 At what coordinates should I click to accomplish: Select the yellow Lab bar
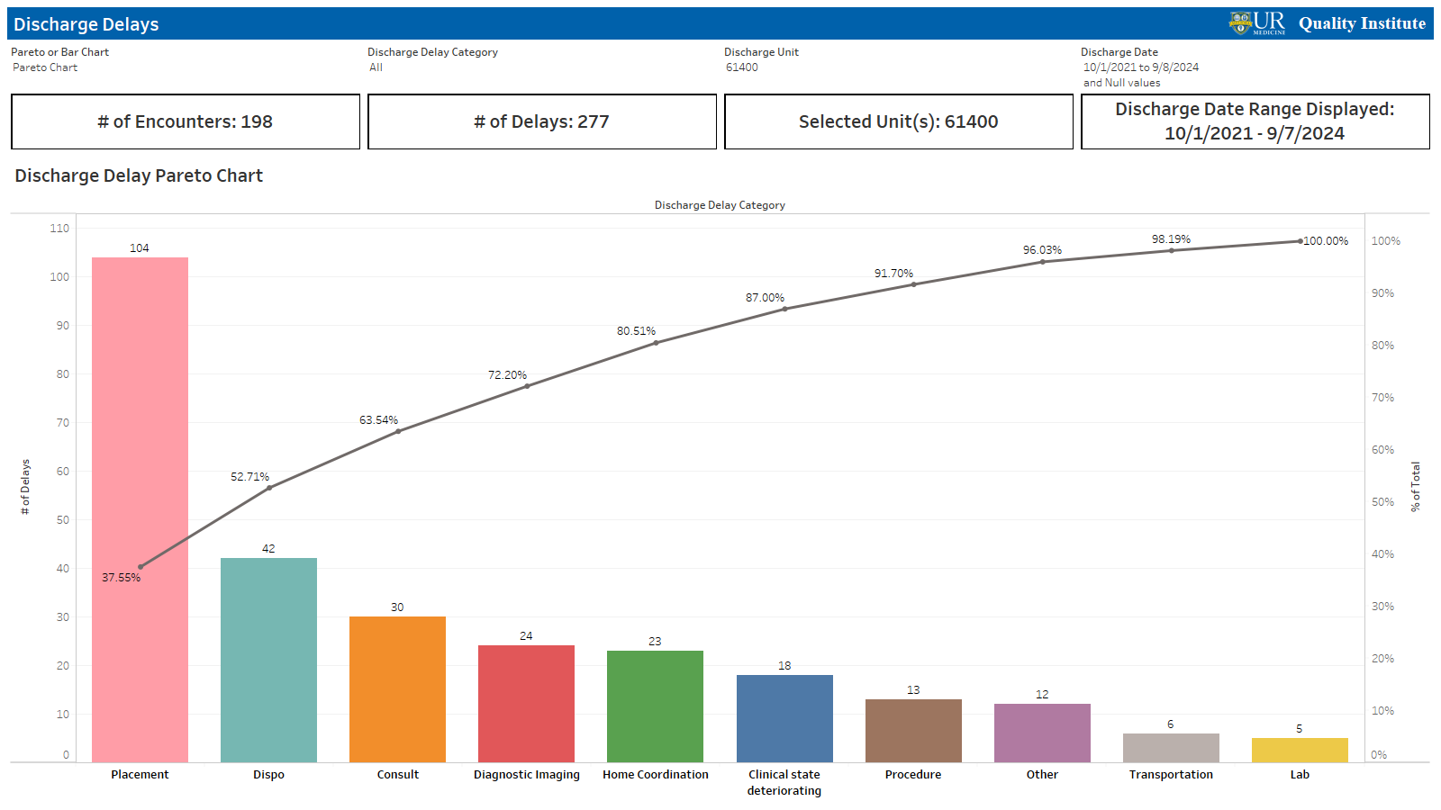coord(1300,751)
